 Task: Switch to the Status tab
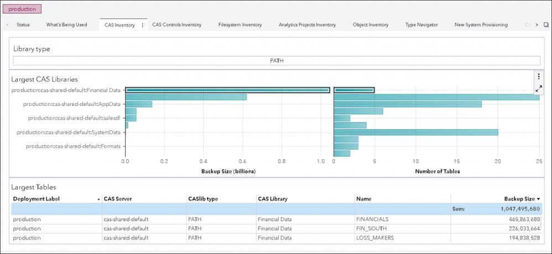coord(23,25)
